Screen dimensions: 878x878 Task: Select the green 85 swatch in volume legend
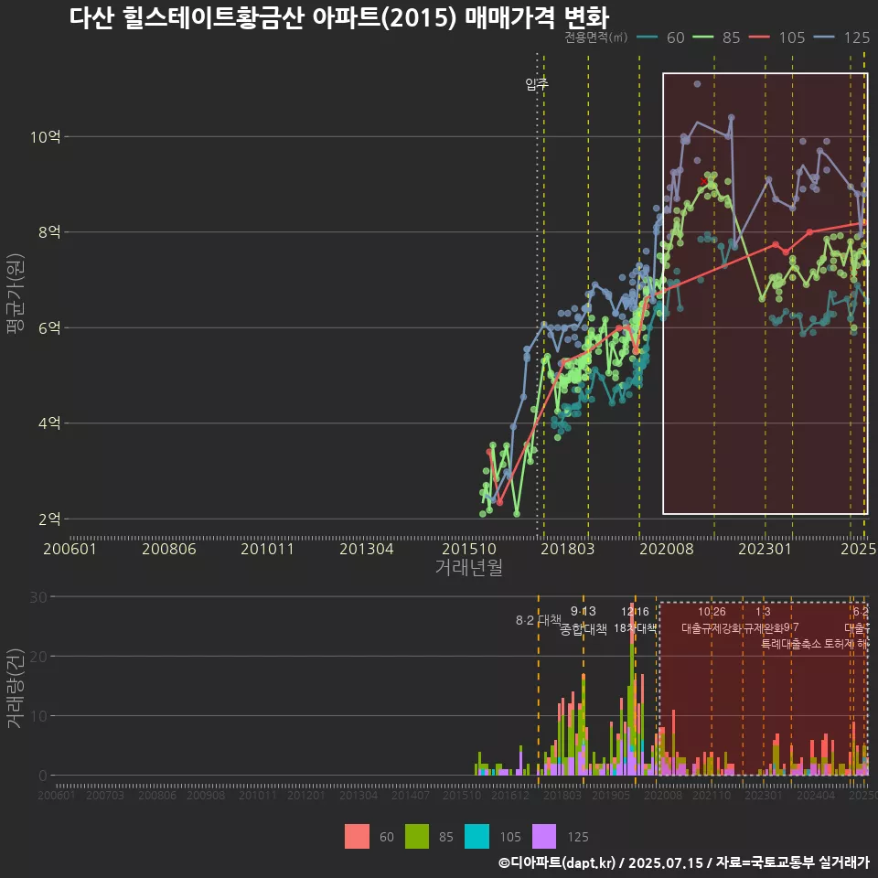pyautogui.click(x=417, y=837)
